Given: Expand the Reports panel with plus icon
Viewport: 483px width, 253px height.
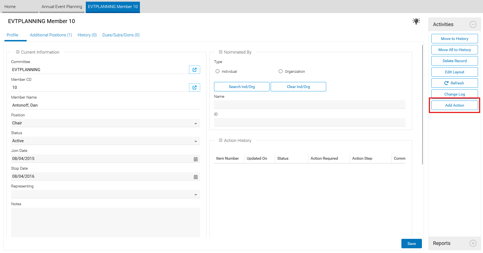Looking at the screenshot, I should [473, 243].
